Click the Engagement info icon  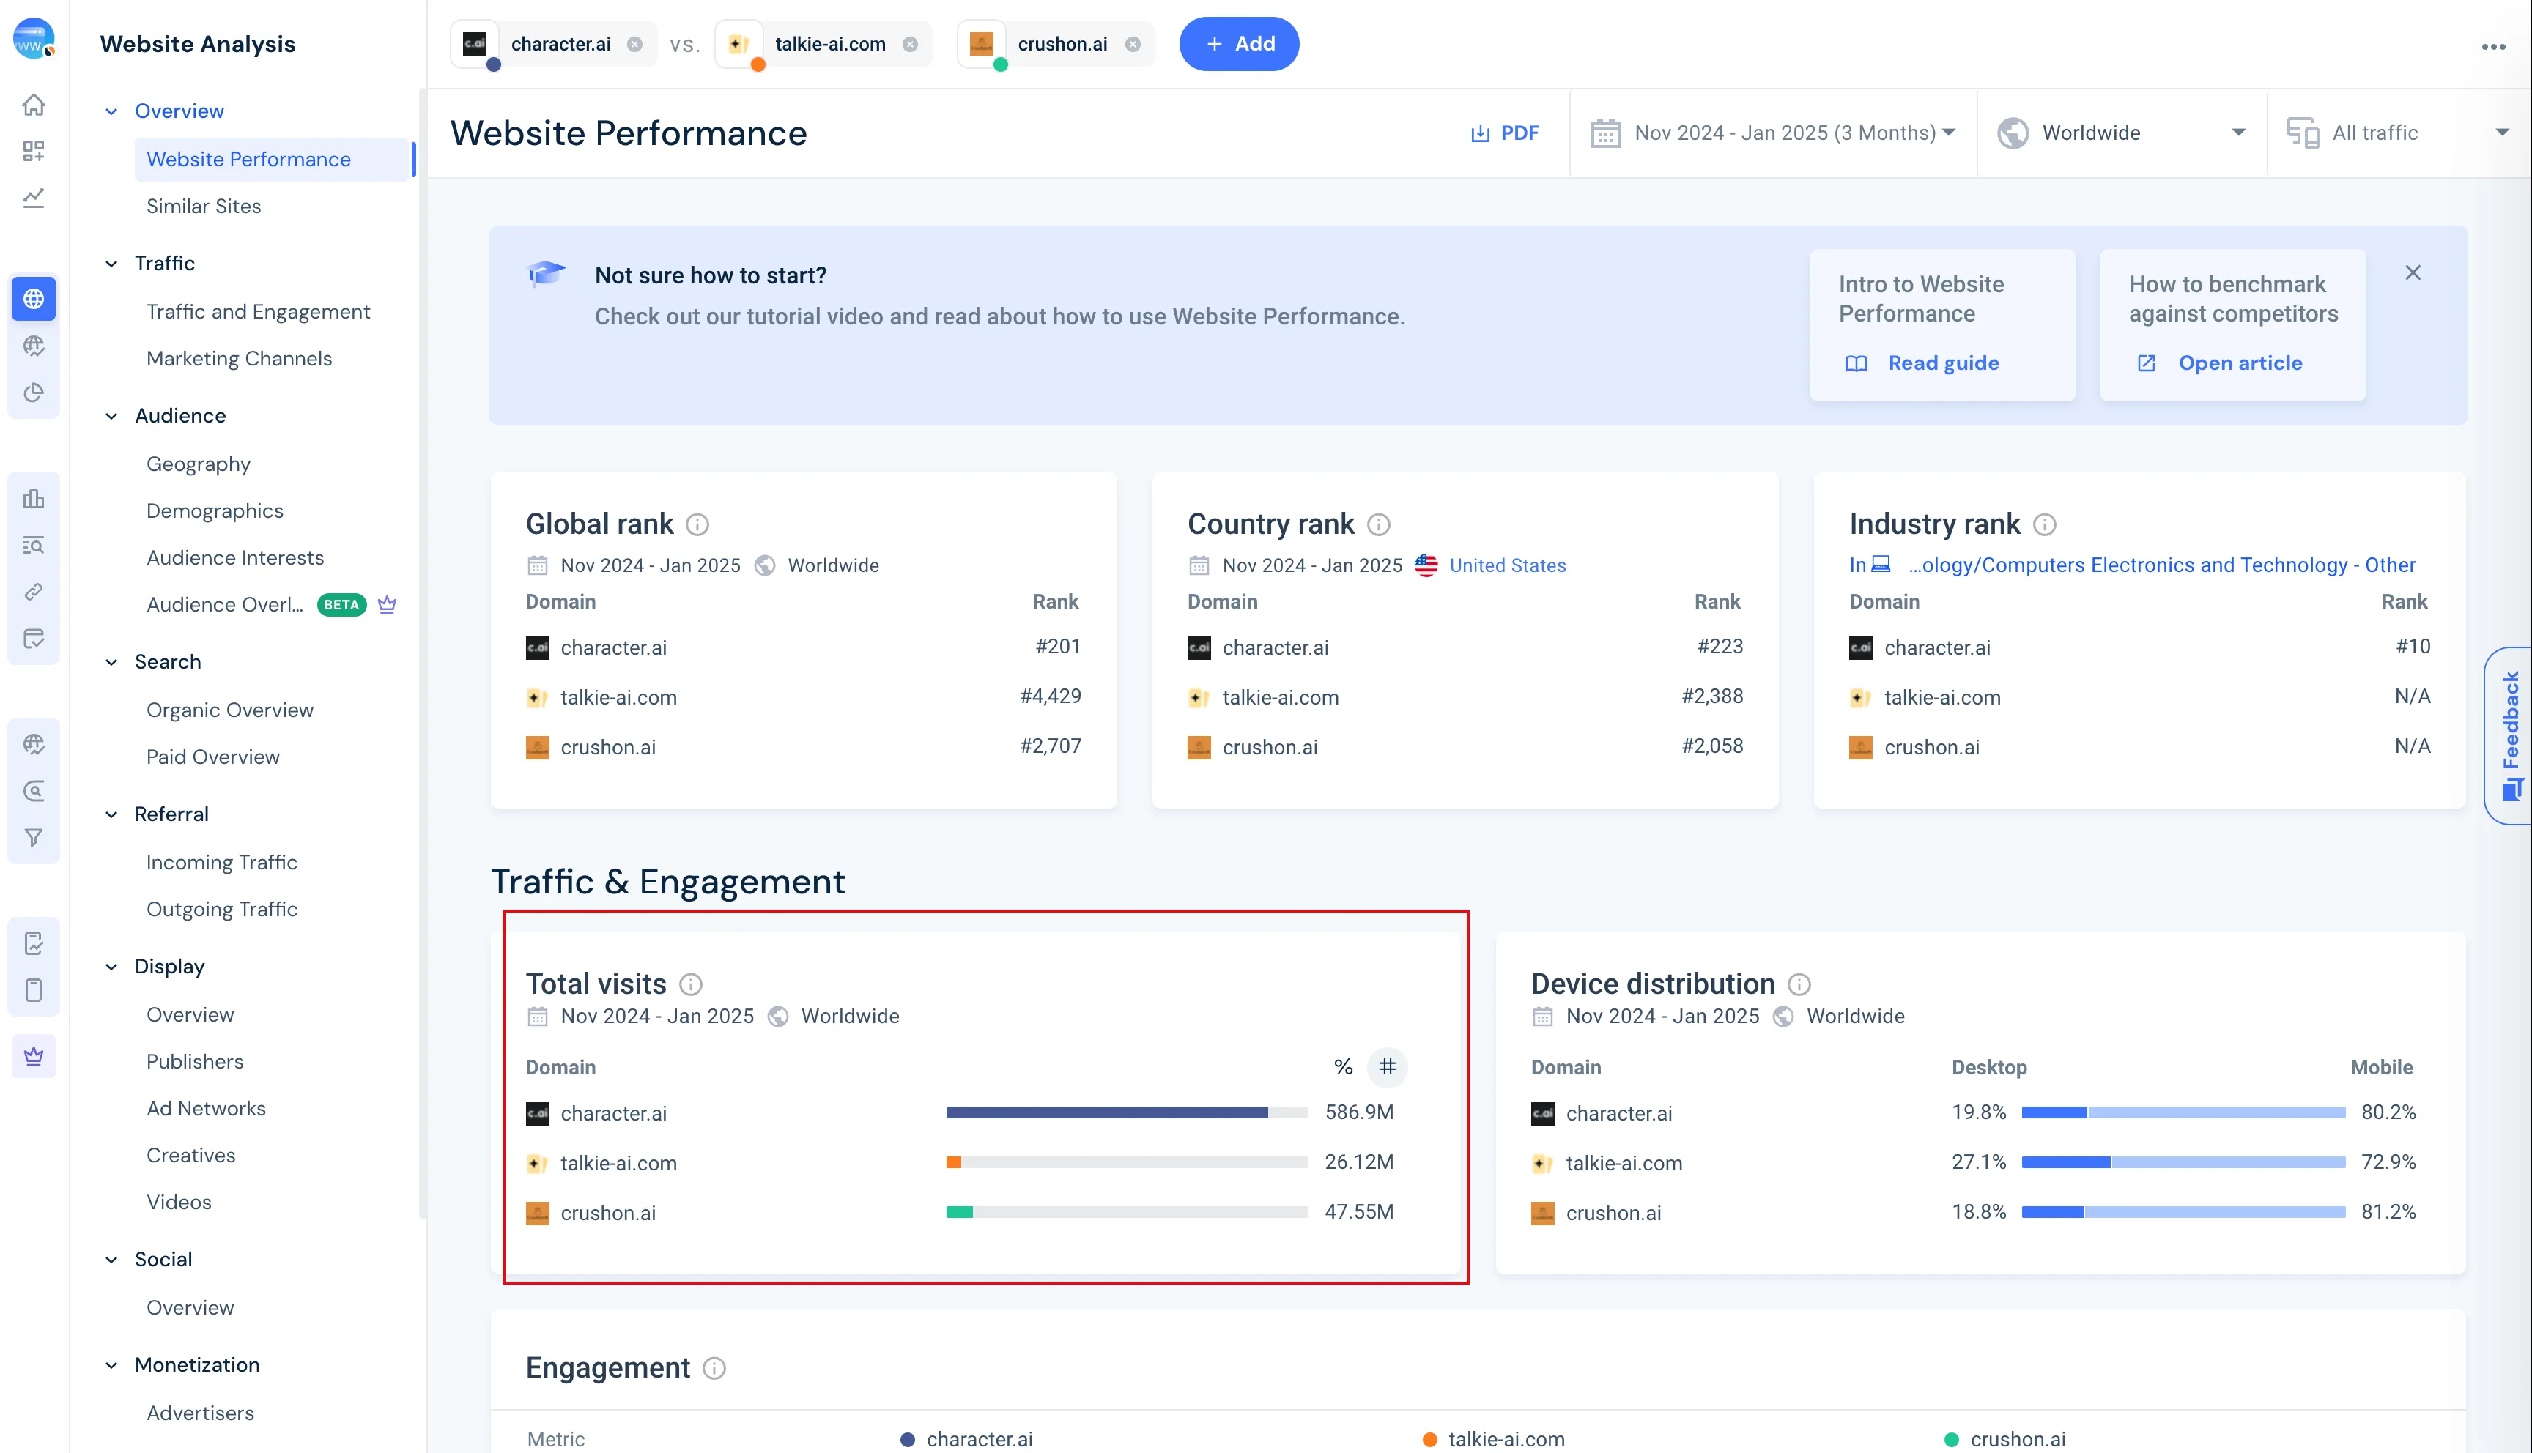[714, 1368]
